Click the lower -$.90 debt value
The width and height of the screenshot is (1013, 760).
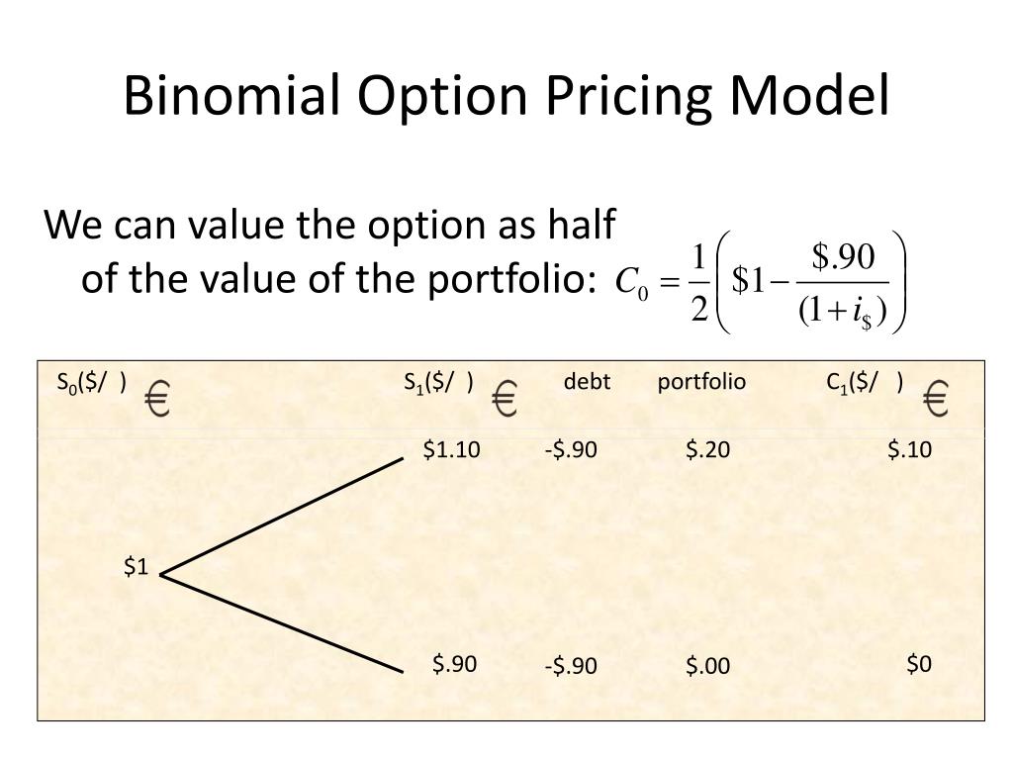571,665
